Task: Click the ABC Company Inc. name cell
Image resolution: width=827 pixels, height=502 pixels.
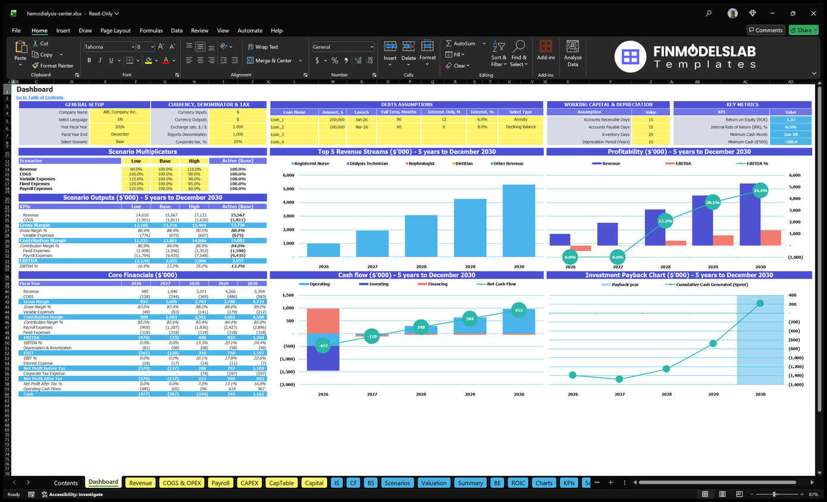Action: point(120,112)
